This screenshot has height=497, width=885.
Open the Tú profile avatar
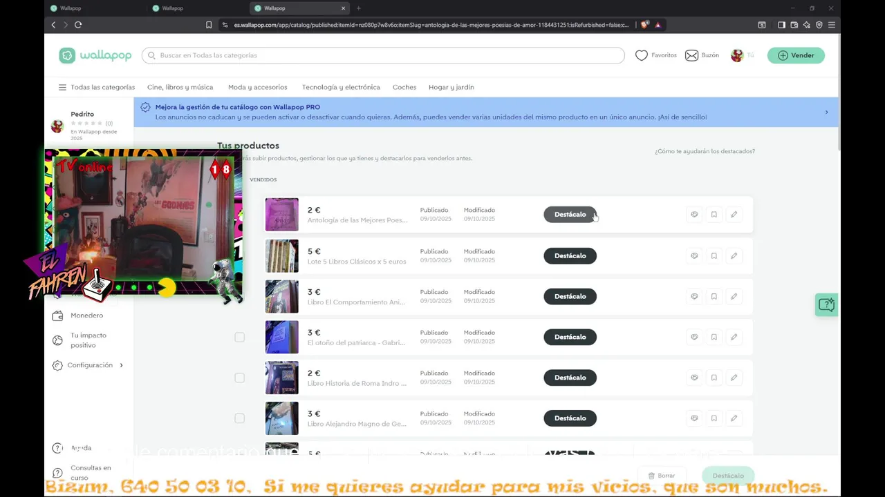pos(737,55)
